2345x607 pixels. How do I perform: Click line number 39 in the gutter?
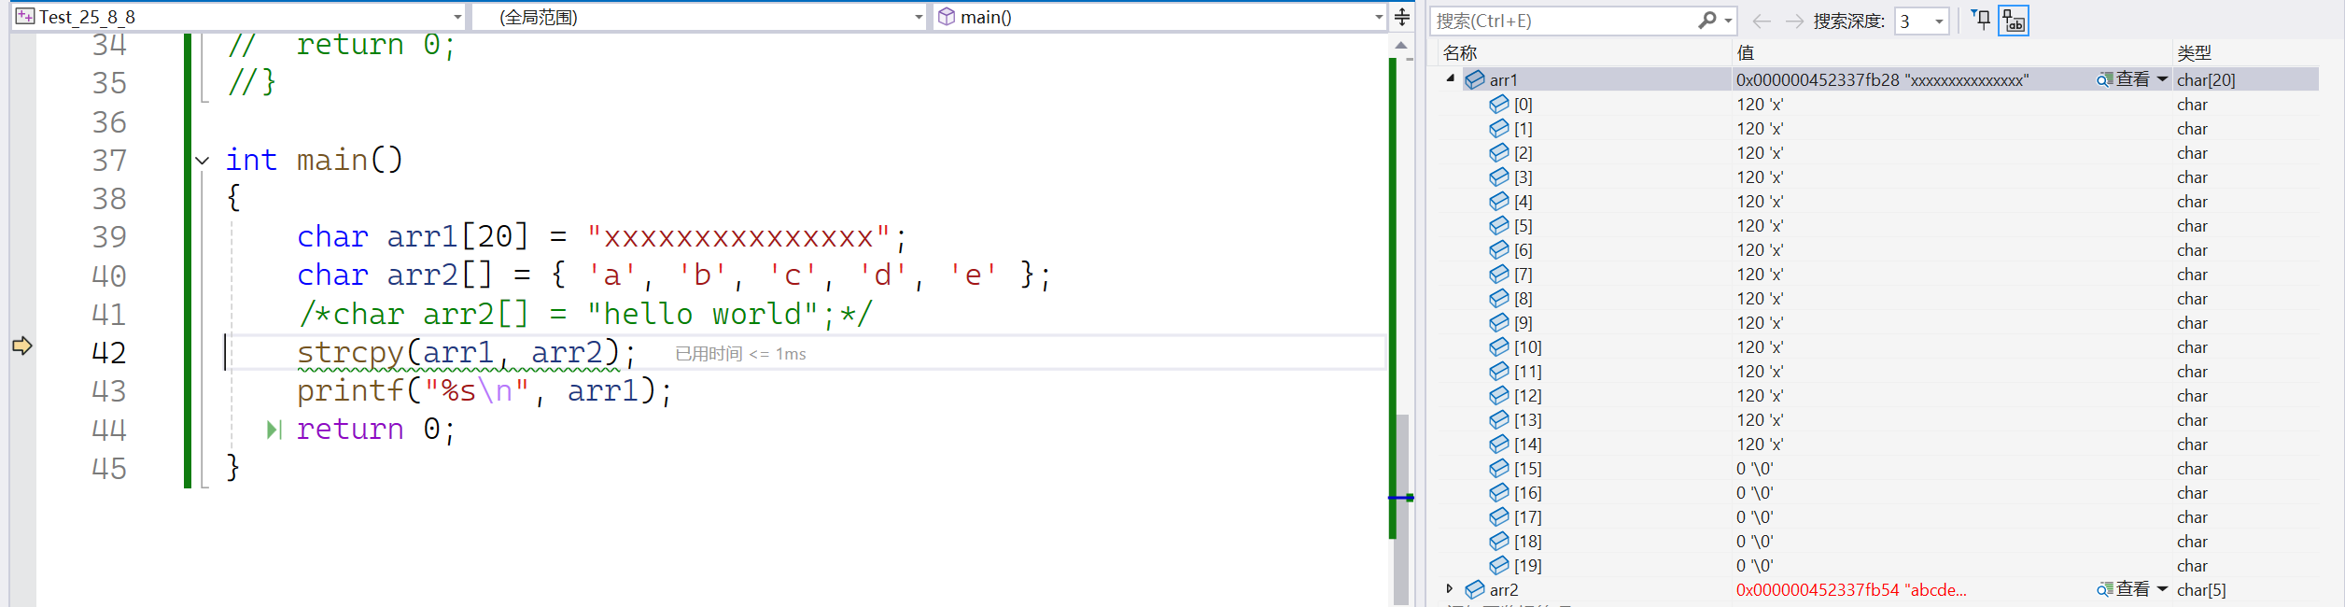click(109, 237)
